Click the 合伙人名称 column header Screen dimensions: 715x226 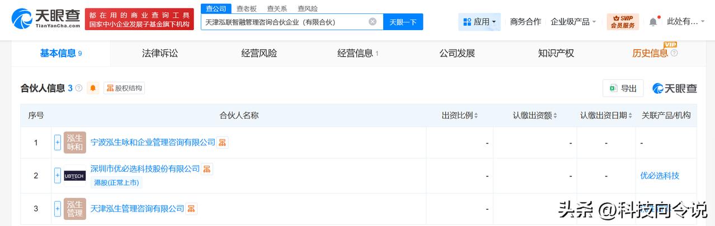[239, 116]
